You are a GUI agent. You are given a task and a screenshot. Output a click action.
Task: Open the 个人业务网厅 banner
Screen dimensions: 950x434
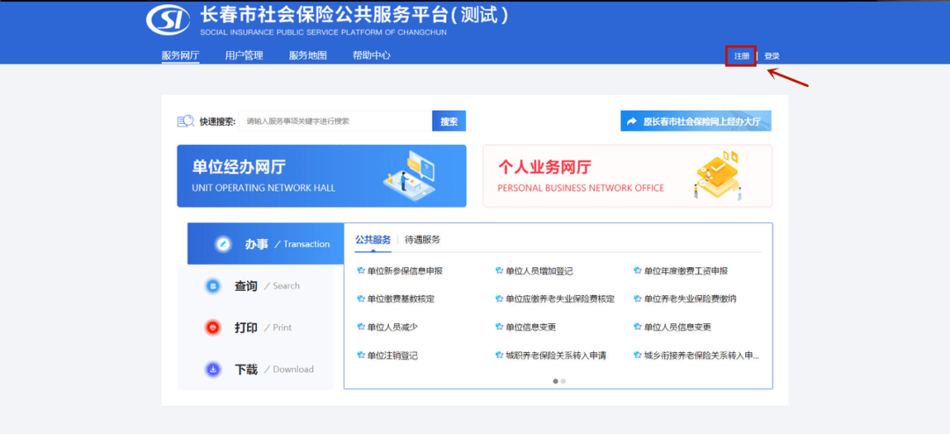pyautogui.click(x=627, y=176)
